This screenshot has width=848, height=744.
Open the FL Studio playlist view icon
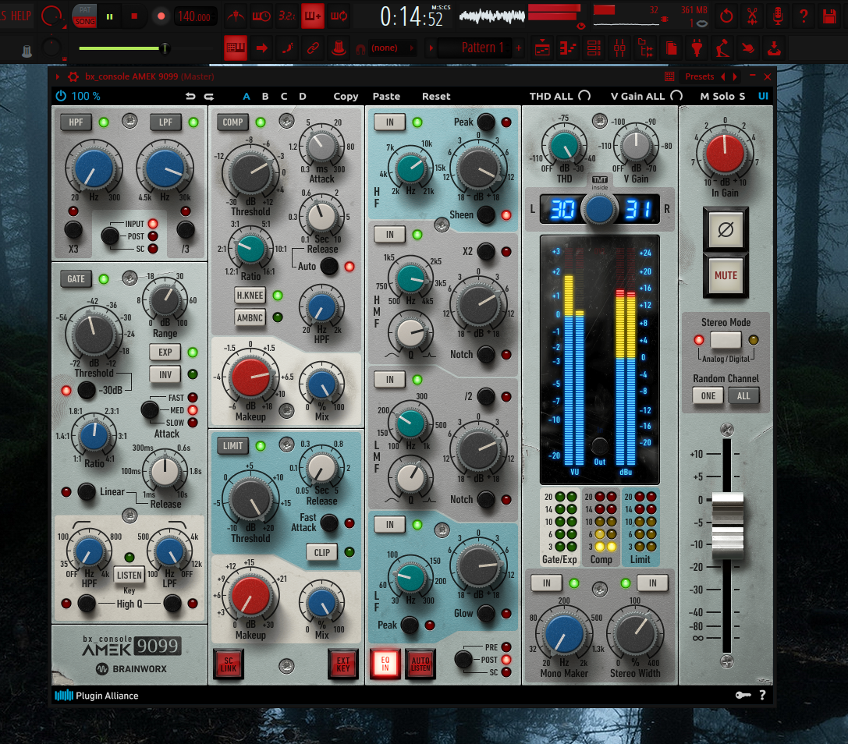pos(542,48)
